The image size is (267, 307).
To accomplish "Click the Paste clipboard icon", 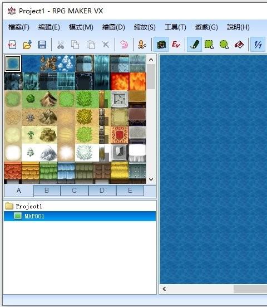I will 91,45.
